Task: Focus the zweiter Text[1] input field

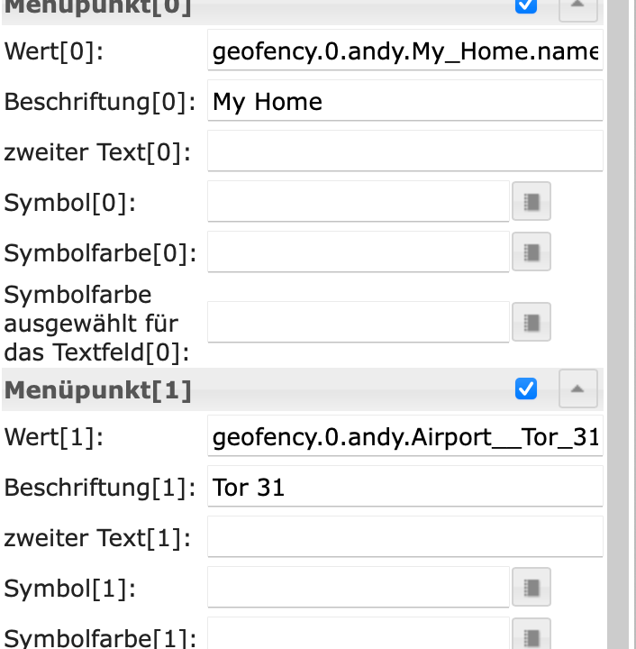Action: [x=404, y=537]
